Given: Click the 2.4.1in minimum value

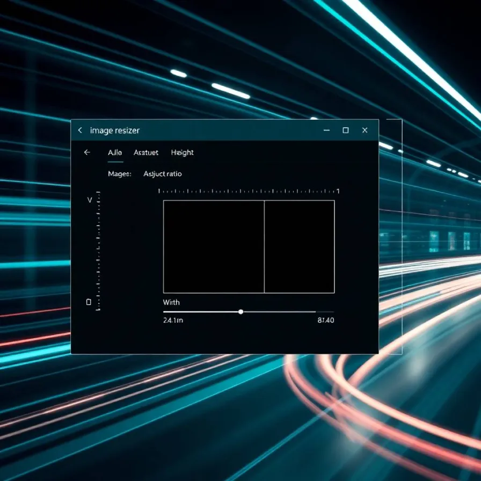Looking at the screenshot, I should [173, 320].
